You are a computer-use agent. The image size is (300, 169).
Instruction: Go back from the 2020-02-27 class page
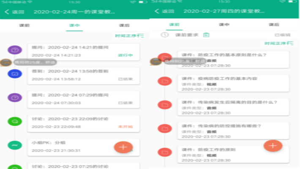coord(164,11)
